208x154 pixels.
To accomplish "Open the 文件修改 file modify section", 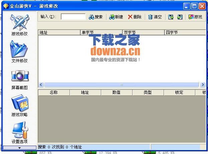I will coord(19,52).
